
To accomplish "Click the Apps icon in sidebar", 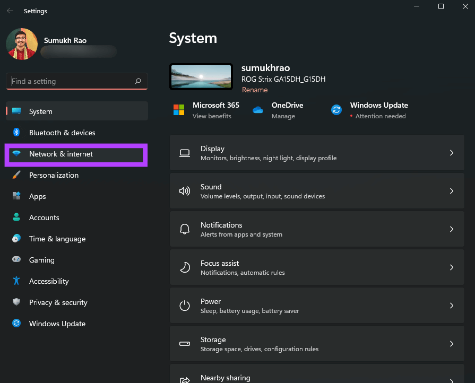I will pyautogui.click(x=16, y=196).
